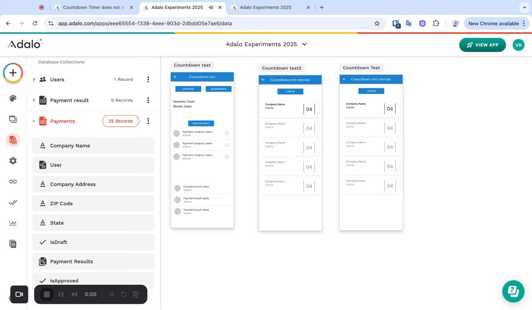Image resolution: width=532 pixels, height=310 pixels.
Task: Delete the recording with trash icon
Action: tap(135, 294)
